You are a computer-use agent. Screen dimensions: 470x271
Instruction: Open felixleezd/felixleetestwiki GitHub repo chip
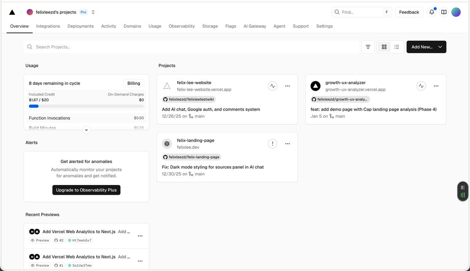coord(189,99)
